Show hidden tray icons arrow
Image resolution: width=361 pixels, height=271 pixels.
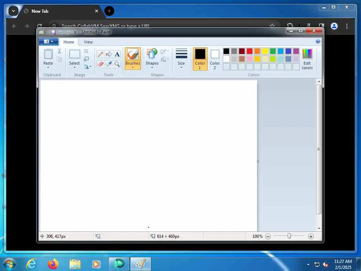point(308,264)
